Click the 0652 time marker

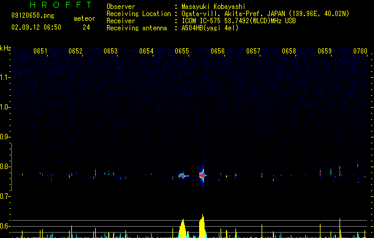pyautogui.click(x=76, y=51)
